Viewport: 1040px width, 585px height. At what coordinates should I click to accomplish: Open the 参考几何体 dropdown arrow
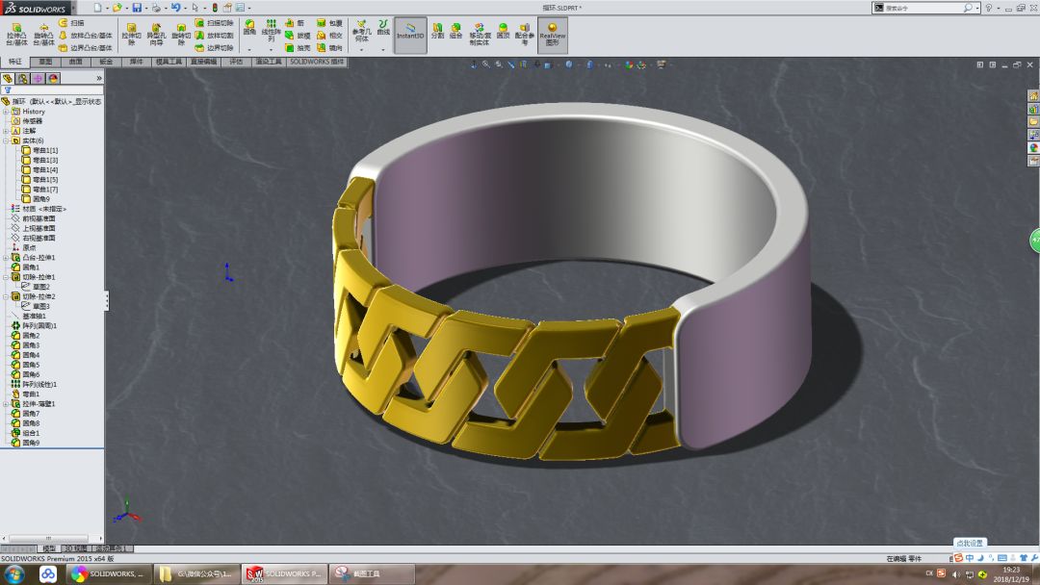[x=363, y=49]
